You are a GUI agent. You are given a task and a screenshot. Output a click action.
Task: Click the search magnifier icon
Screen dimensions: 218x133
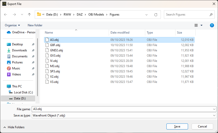point(211,15)
